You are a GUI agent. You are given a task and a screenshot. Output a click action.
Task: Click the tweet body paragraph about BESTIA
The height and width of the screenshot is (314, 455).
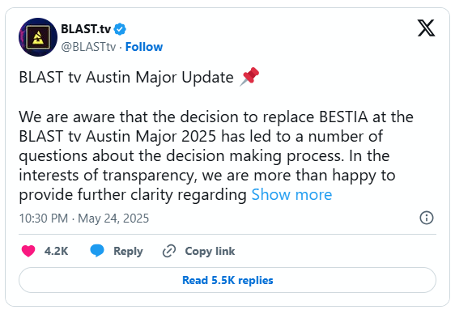(x=216, y=155)
